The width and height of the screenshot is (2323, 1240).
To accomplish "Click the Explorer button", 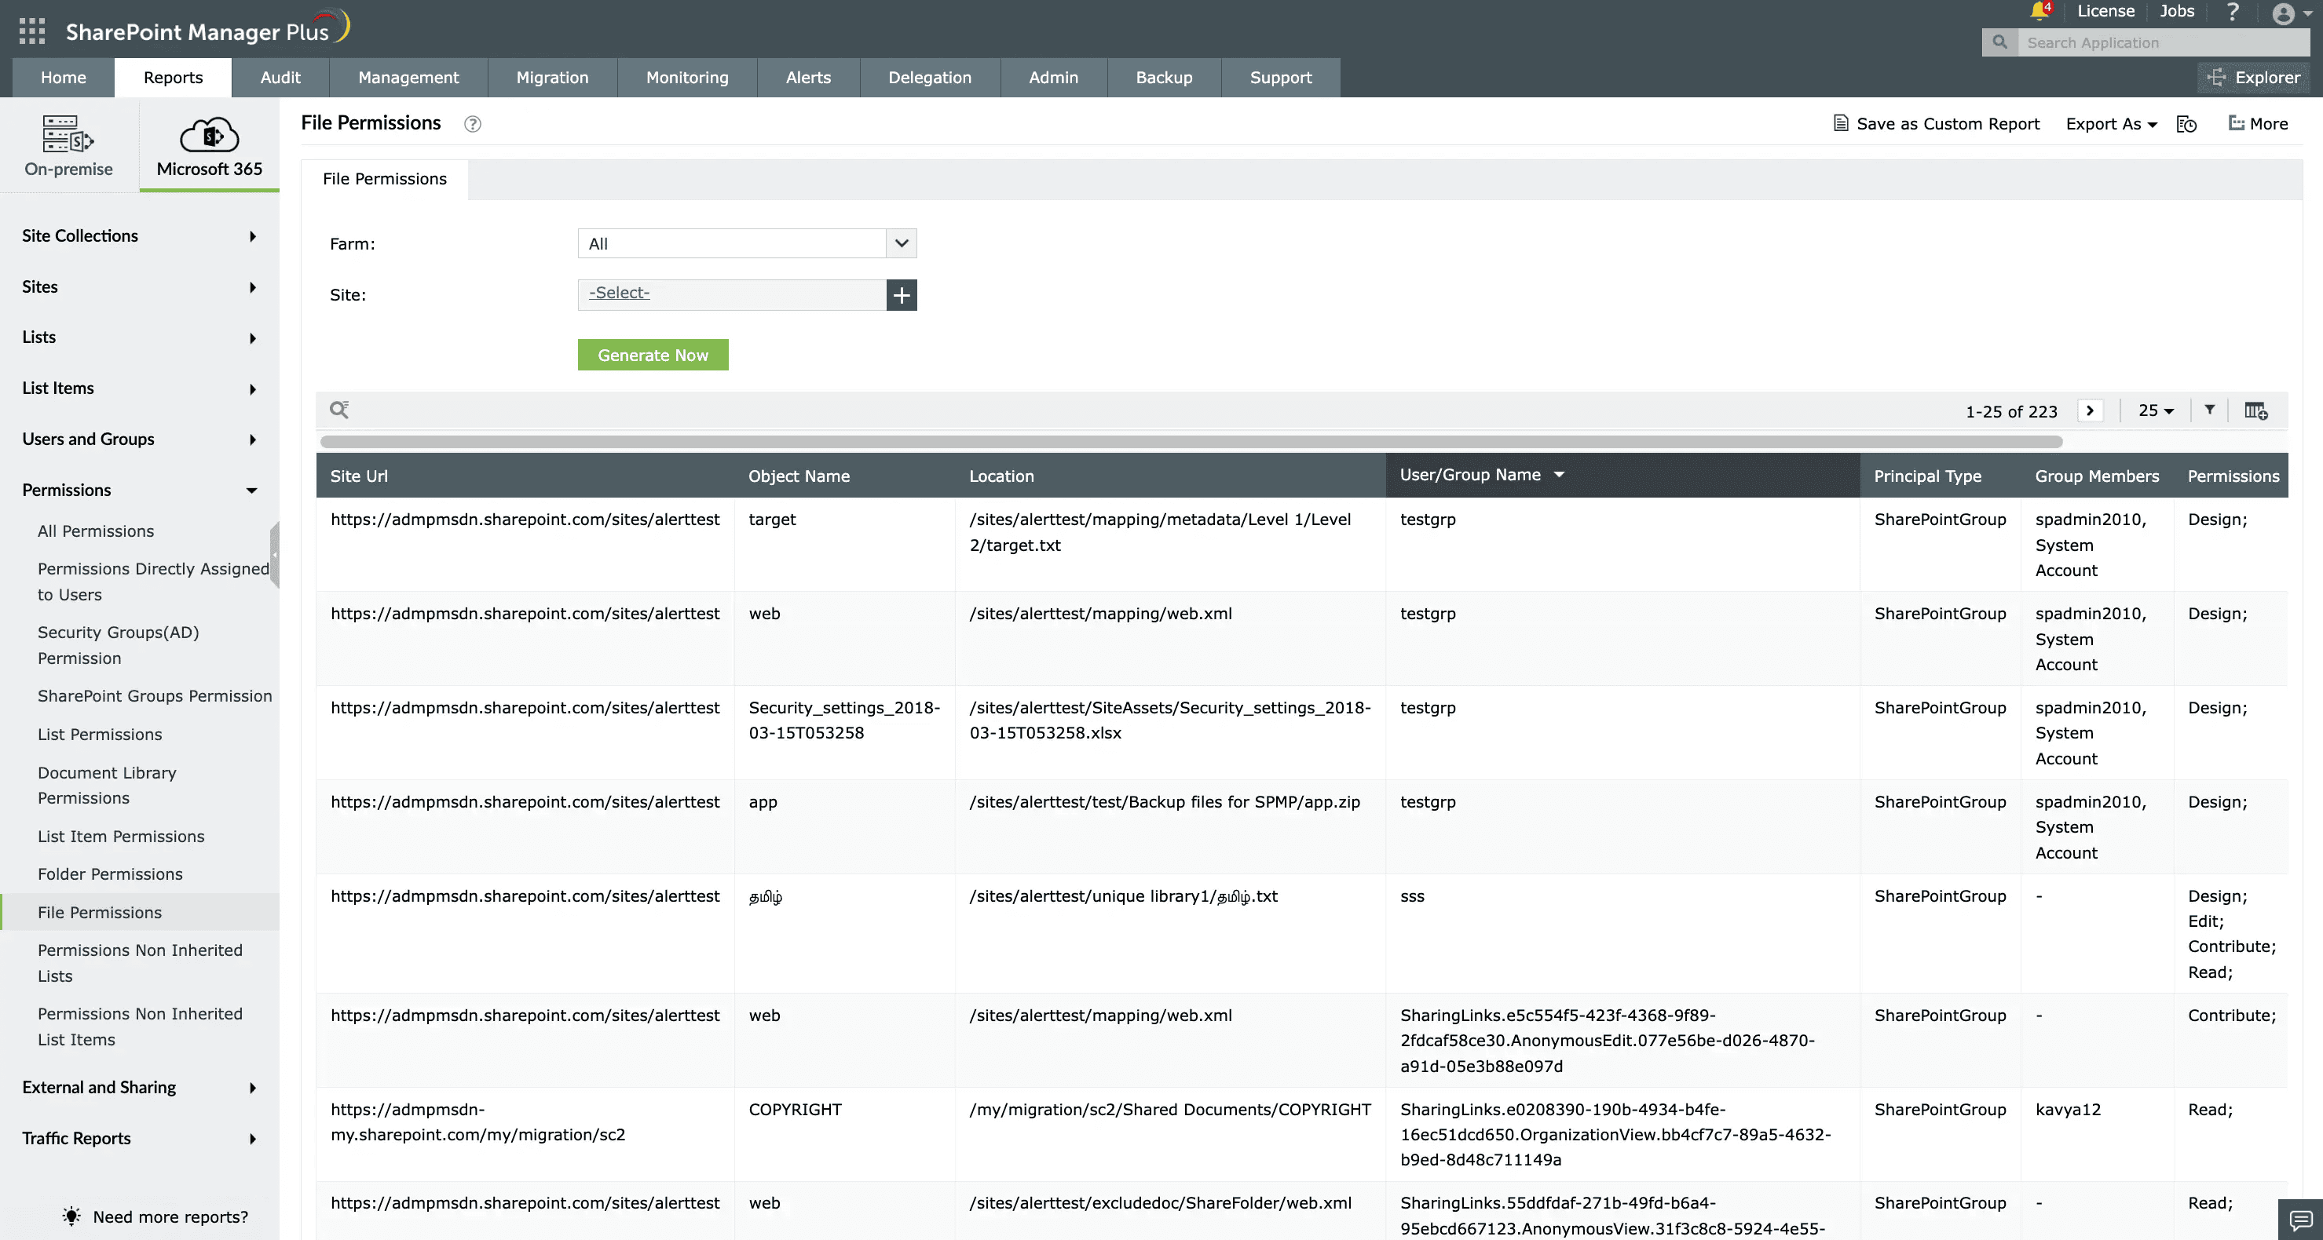I will 2252,78.
